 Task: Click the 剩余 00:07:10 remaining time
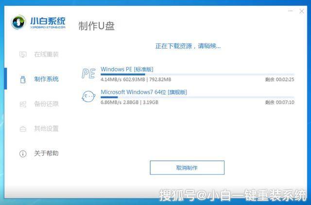pyautogui.click(x=280, y=102)
